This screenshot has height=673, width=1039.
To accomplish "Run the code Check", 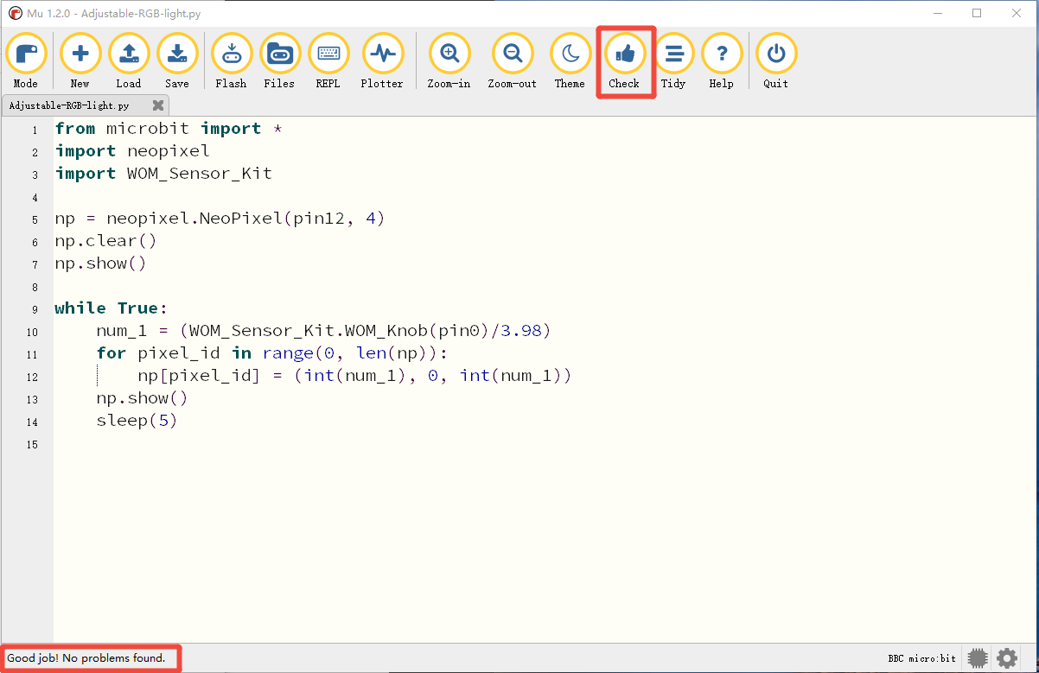I will point(625,61).
